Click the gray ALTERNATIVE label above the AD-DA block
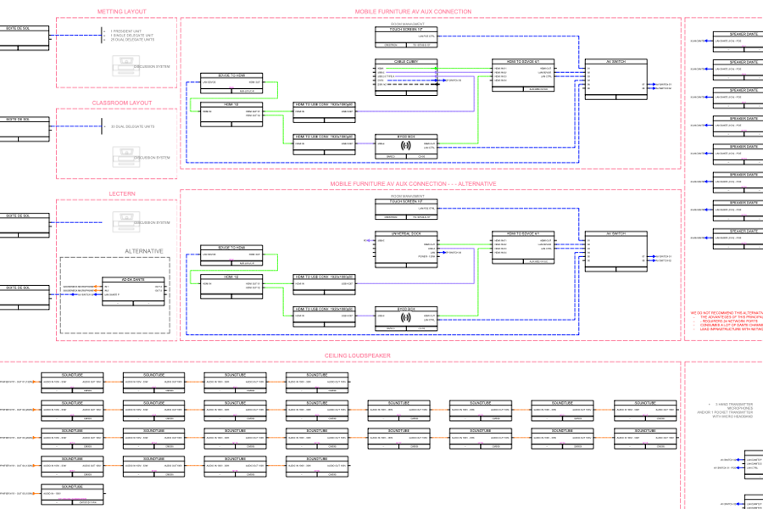The image size is (763, 509). 144,251
